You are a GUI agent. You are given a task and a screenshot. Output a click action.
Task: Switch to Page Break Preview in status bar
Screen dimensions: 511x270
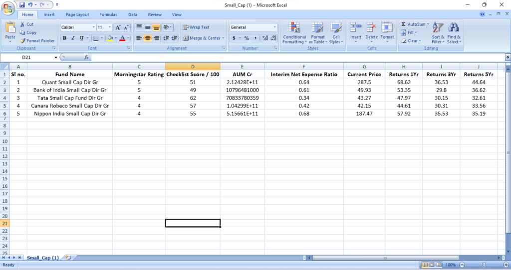439,265
